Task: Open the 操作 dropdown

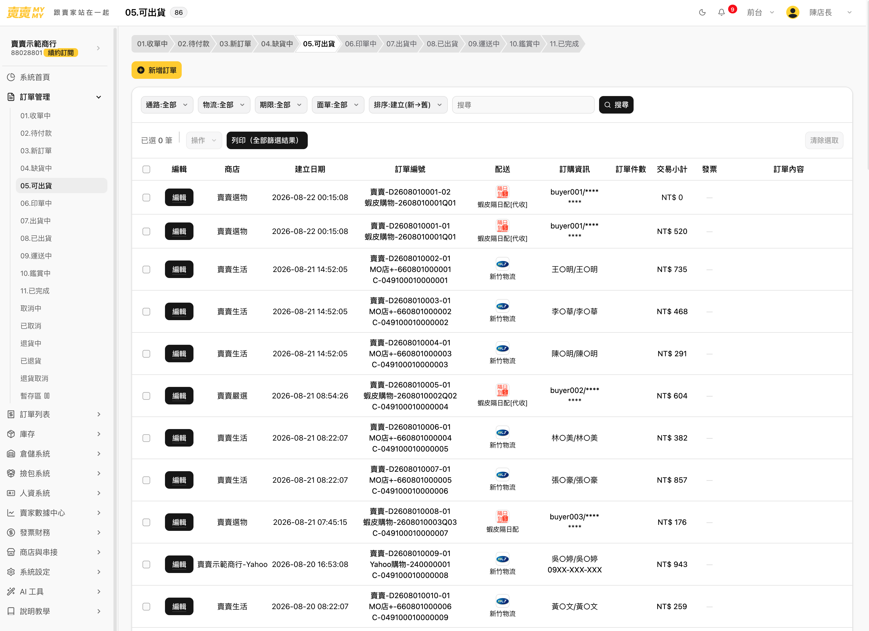Action: coord(204,140)
